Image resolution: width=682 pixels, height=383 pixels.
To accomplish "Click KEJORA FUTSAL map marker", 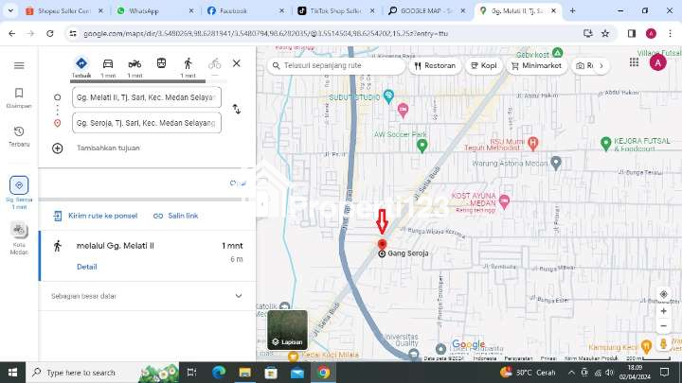I will pyautogui.click(x=606, y=144).
